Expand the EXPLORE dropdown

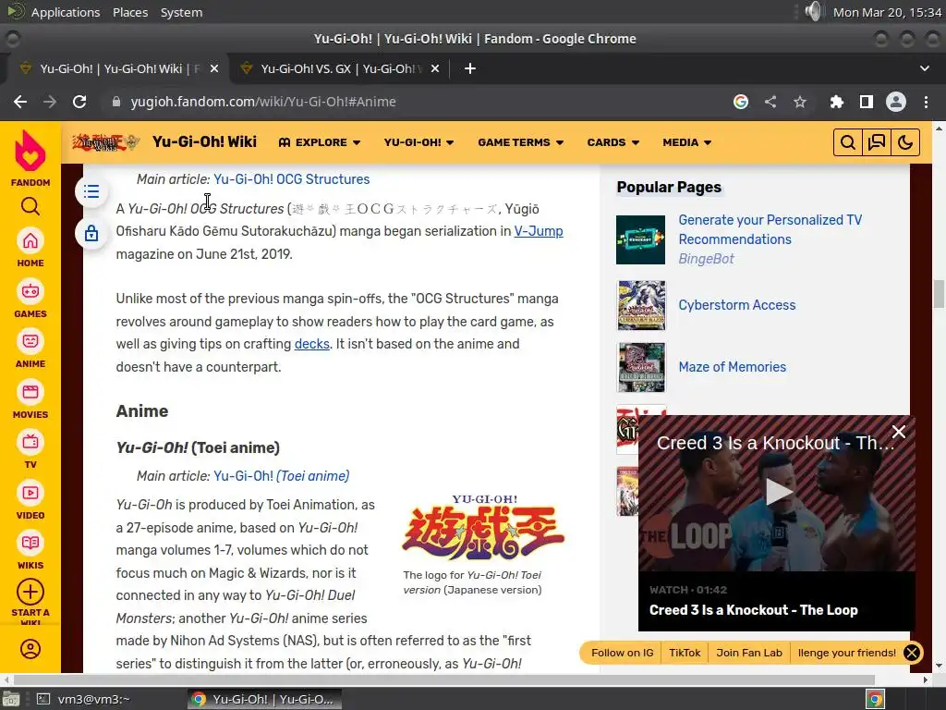pos(319,142)
